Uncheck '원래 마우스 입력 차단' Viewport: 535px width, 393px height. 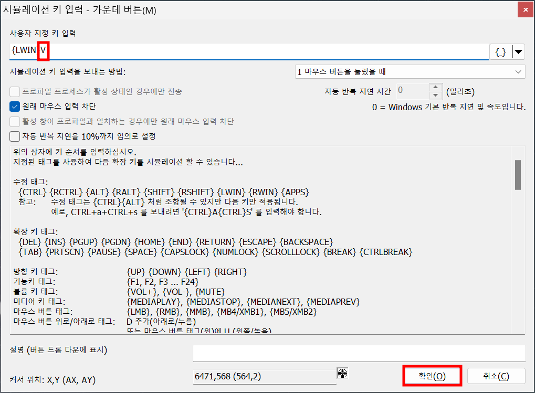pyautogui.click(x=14, y=106)
